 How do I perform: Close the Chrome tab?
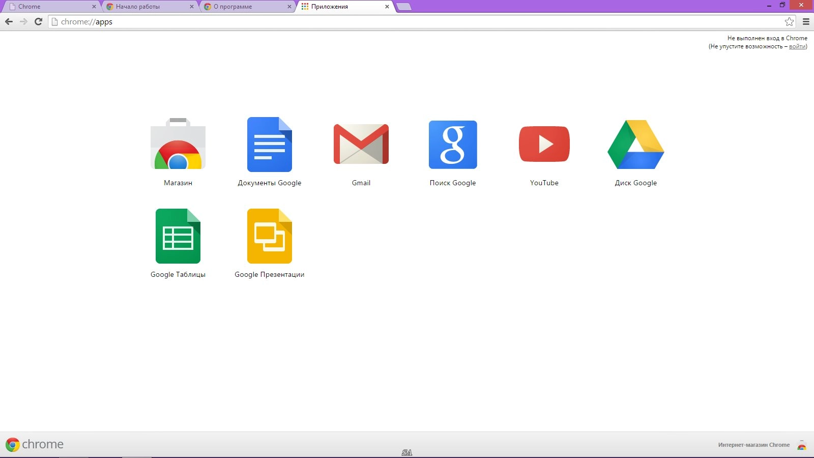(94, 7)
